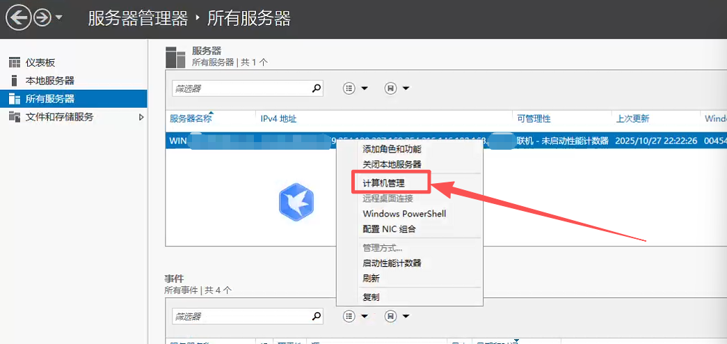The height and width of the screenshot is (344, 727).
Task: Open the navigation history dropdown arrow
Action: pos(58,17)
